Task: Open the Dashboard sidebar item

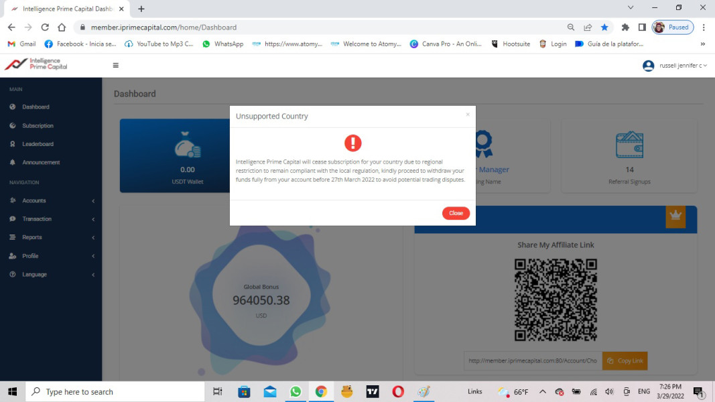Action: [x=36, y=107]
